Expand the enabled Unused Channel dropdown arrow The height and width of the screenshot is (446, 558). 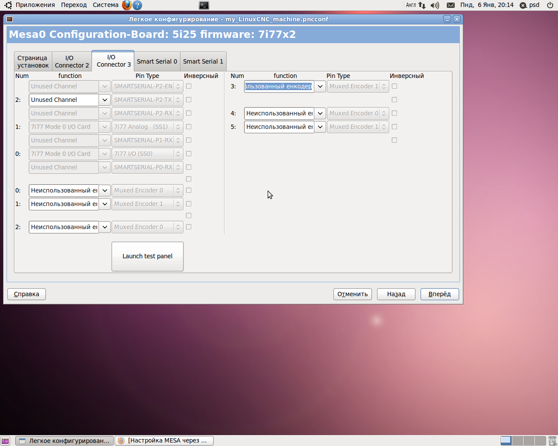point(105,100)
